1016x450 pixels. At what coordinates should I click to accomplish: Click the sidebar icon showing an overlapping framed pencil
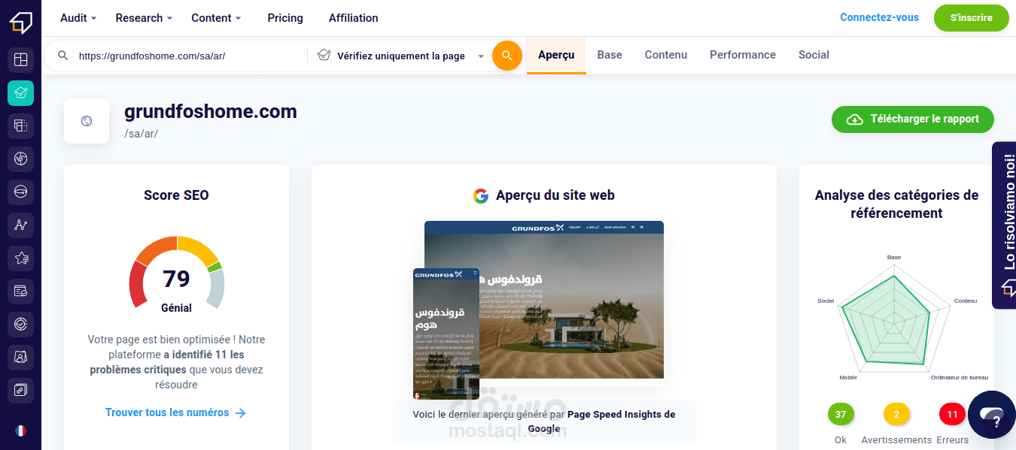pyautogui.click(x=20, y=390)
